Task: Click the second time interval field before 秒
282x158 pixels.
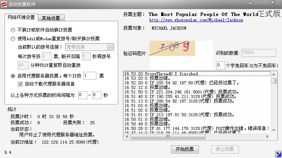Action: click(97, 95)
